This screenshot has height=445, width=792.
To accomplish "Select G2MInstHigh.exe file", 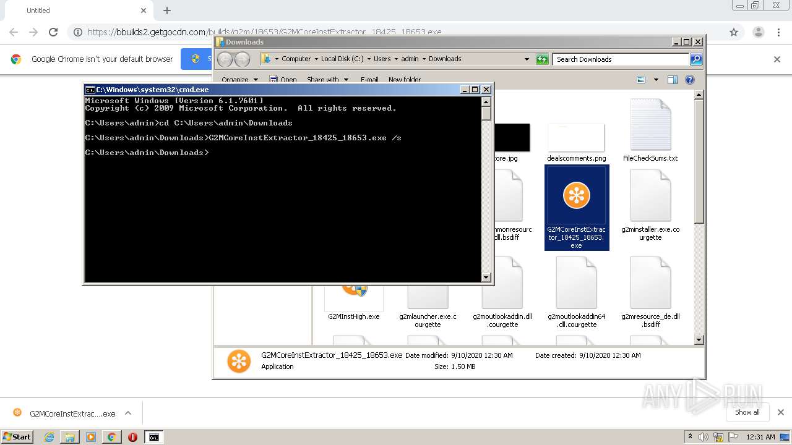I will click(x=354, y=303).
